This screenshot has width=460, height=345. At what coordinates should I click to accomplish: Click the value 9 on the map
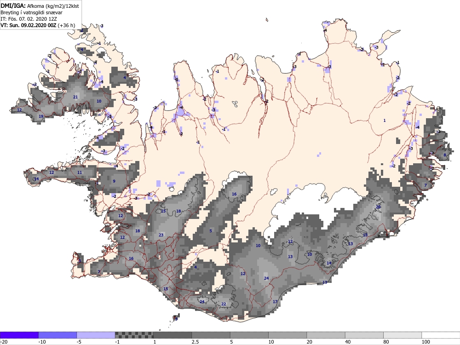coord(114,181)
